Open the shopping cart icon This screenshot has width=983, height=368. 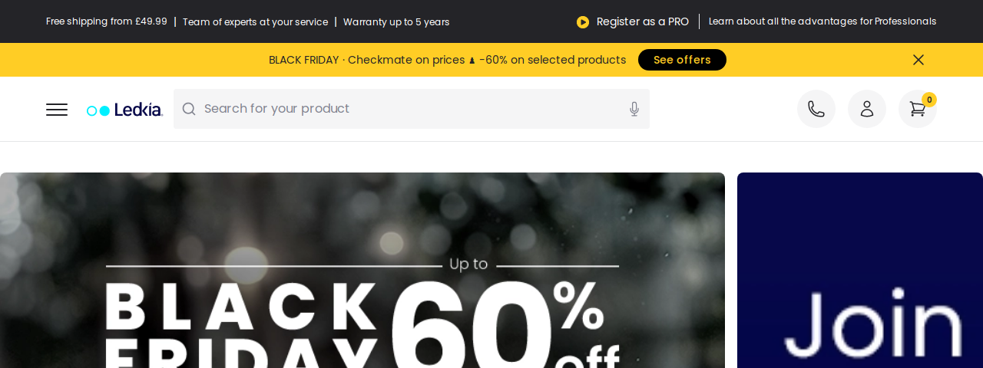click(x=918, y=109)
